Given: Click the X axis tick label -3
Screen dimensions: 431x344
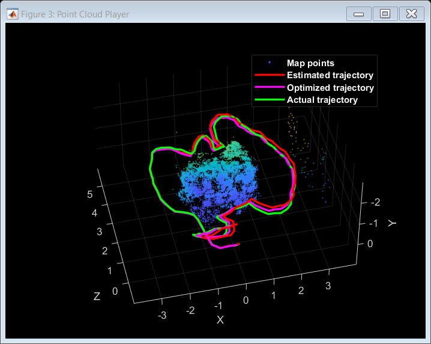Looking at the screenshot, I should [x=162, y=315].
